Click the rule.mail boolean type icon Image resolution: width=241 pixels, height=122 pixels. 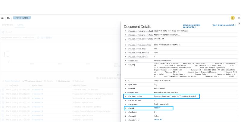tap(125, 116)
